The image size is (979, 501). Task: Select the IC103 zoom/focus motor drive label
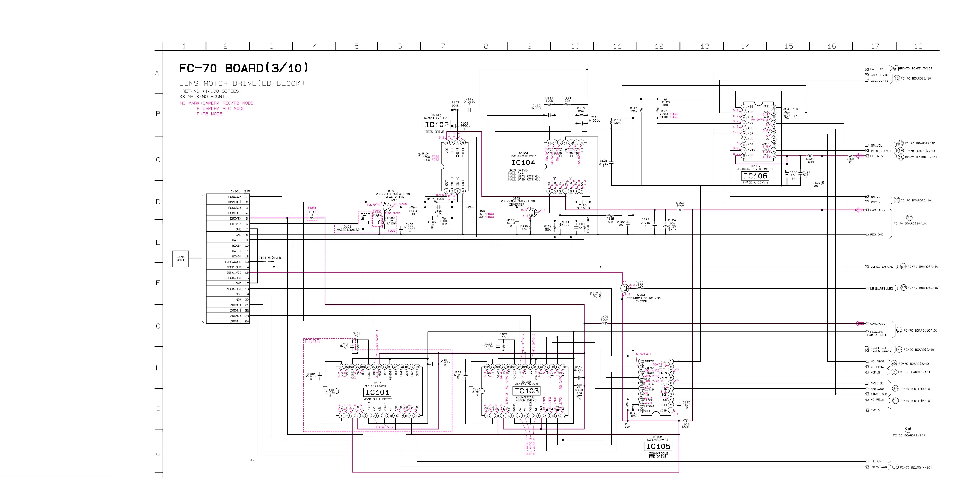pos(526,391)
